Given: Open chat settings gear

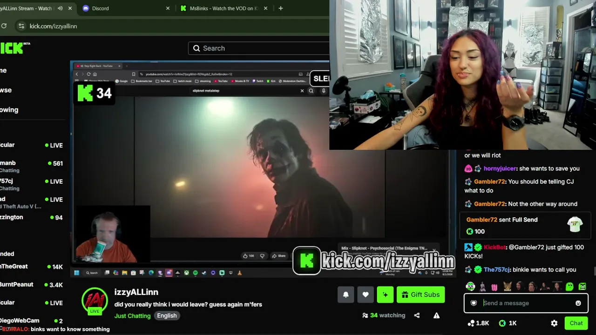Looking at the screenshot, I should pos(554,323).
